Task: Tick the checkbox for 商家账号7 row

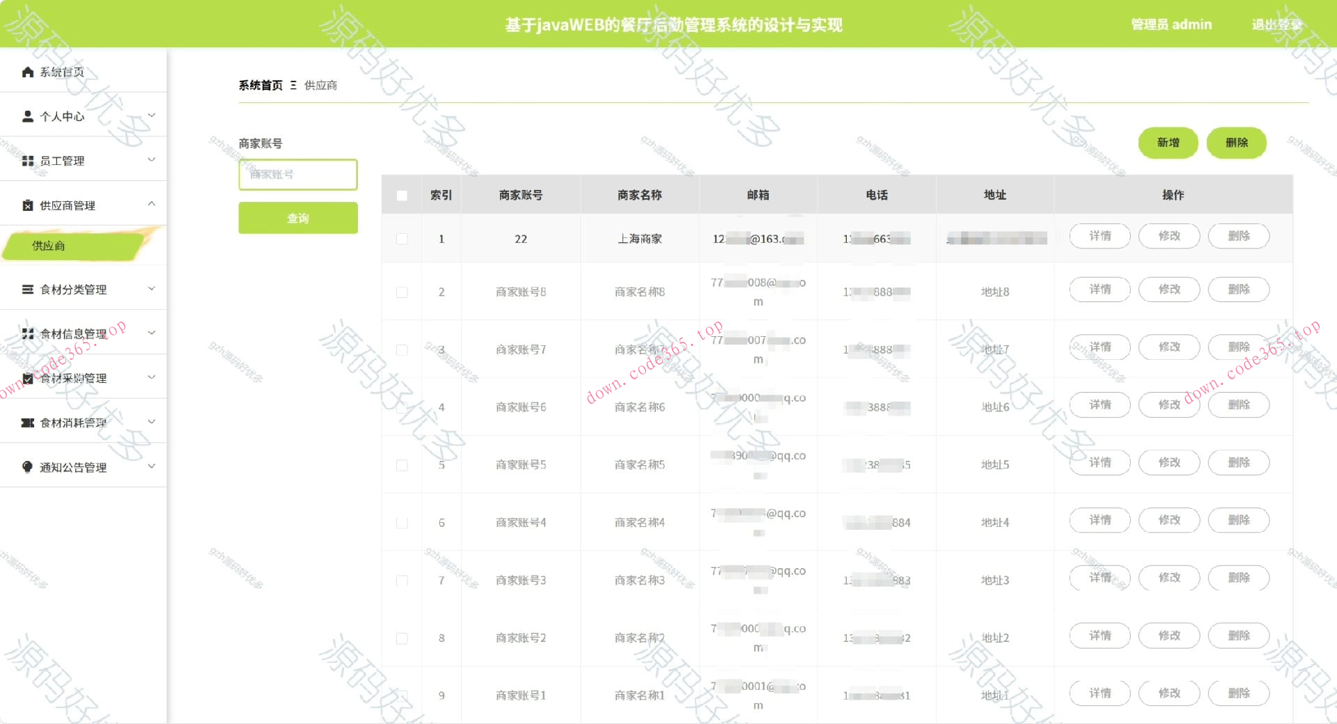Action: point(402,350)
